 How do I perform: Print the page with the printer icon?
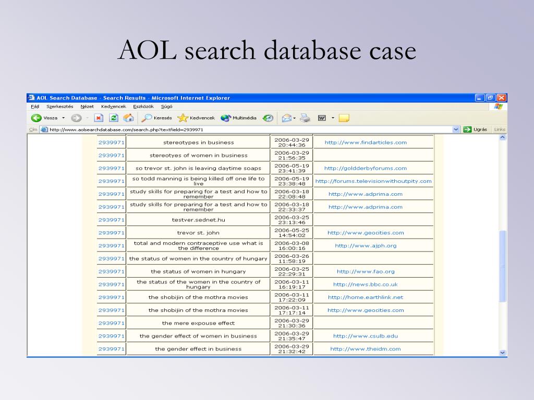pyautogui.click(x=305, y=118)
